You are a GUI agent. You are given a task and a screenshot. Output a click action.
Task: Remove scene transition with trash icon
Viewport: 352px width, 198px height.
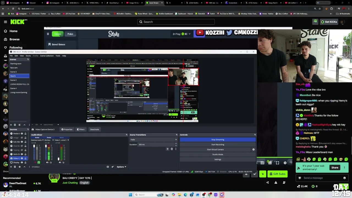[172, 149]
